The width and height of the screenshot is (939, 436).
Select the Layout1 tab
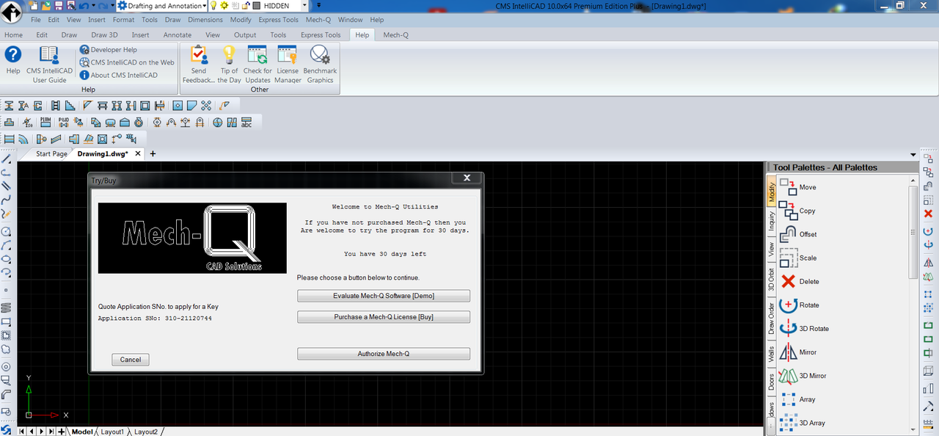tap(112, 432)
